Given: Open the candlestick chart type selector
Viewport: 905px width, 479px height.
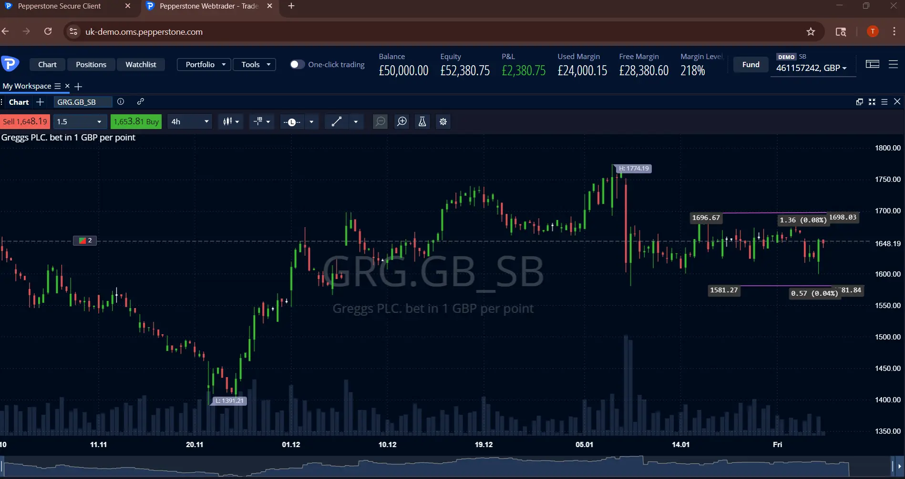Looking at the screenshot, I should click(x=231, y=121).
